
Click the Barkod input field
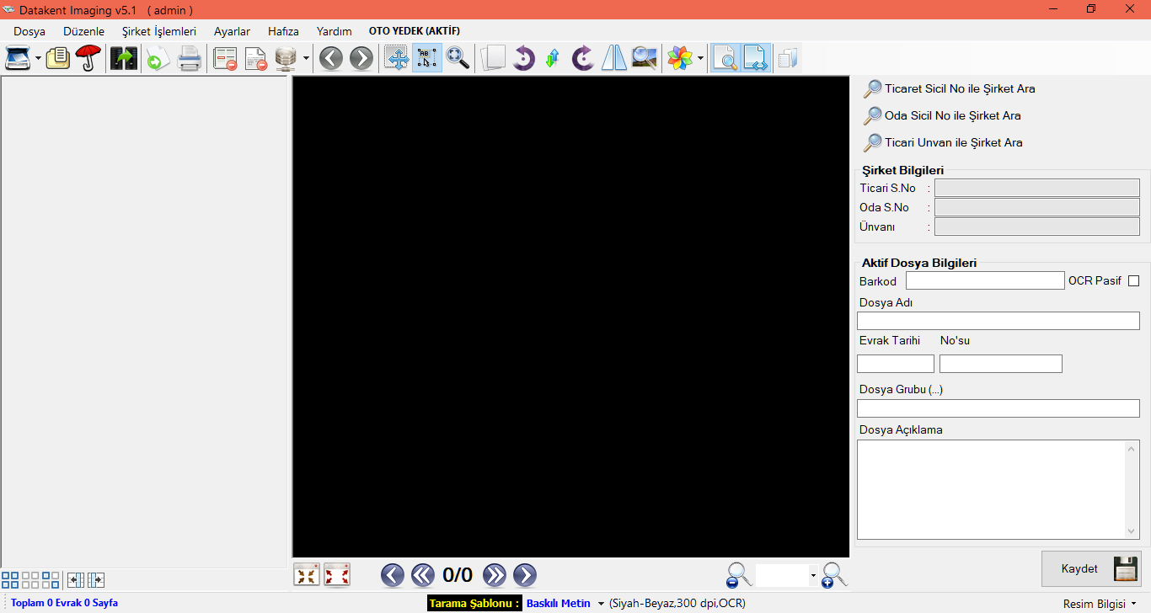[984, 280]
